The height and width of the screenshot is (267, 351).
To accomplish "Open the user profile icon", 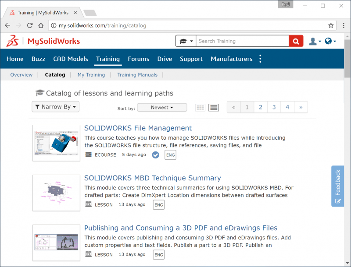I will 313,41.
